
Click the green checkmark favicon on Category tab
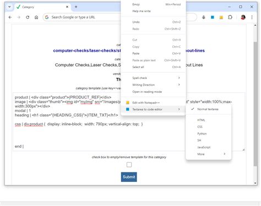coord(18,7)
